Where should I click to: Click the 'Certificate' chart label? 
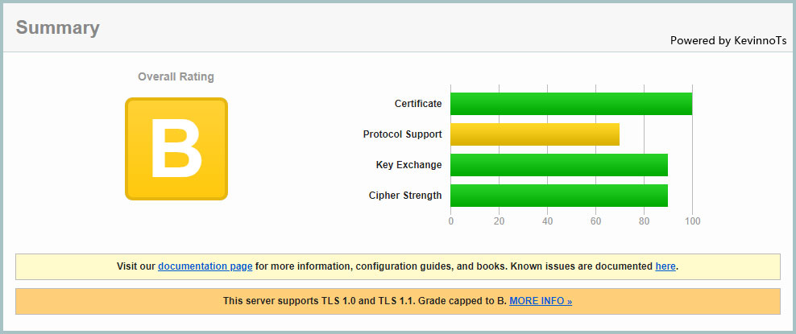418,104
